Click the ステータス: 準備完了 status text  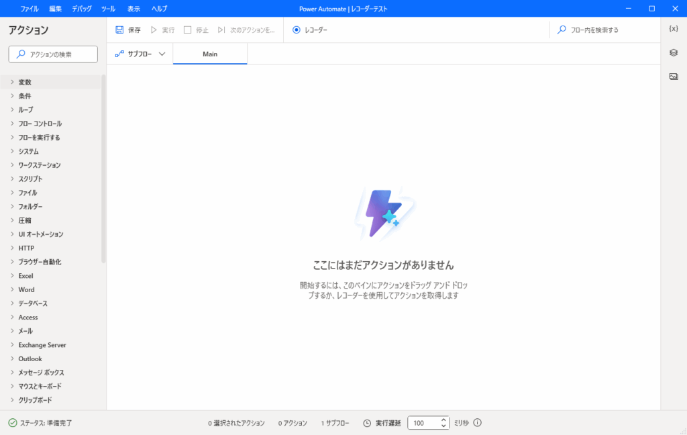pyautogui.click(x=46, y=423)
